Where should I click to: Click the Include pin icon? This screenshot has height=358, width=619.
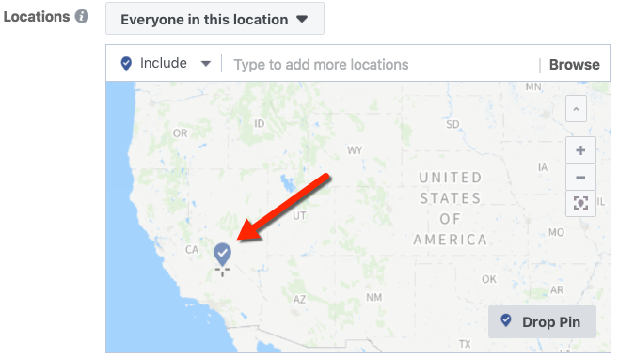point(126,64)
